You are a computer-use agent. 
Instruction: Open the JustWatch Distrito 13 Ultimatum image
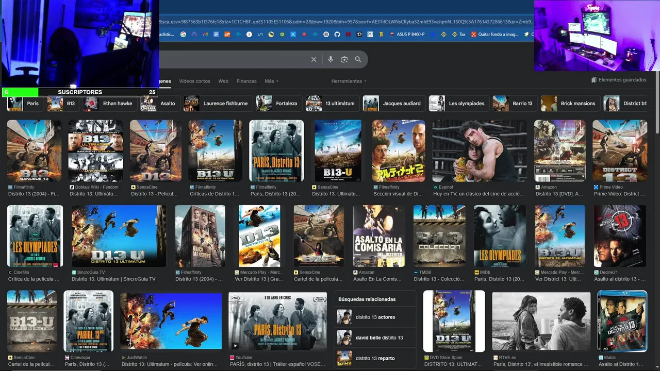(x=171, y=321)
